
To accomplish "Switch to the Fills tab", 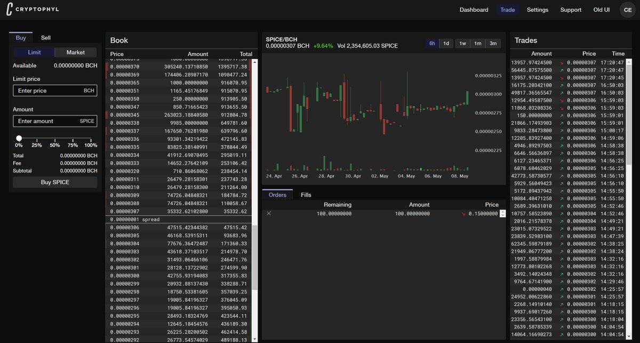I will [306, 195].
